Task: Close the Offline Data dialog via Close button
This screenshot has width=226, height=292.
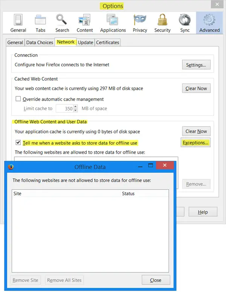Action: click(156, 280)
